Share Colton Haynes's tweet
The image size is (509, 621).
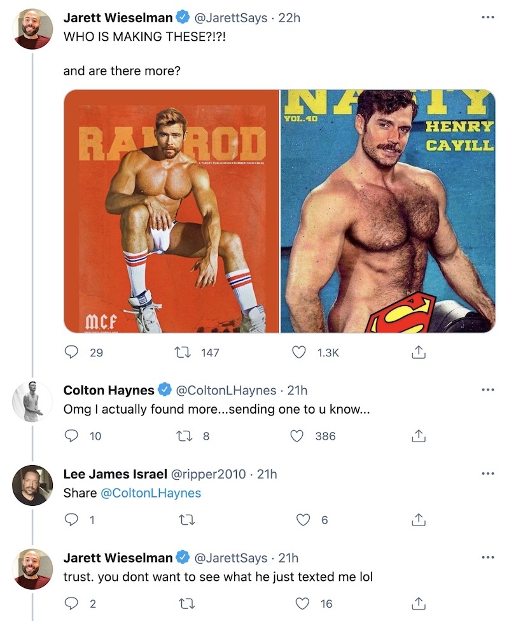click(418, 436)
